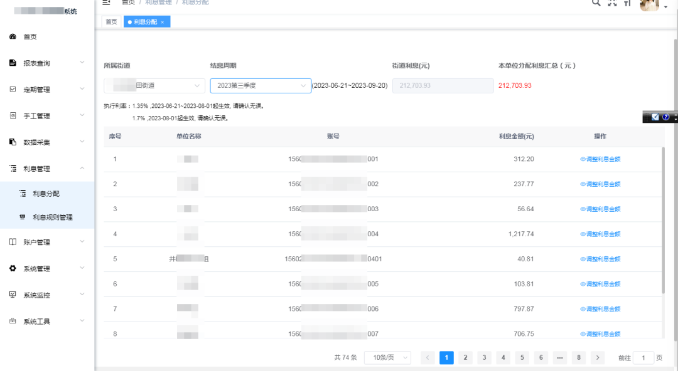Go to page 2 of results
Screen dimensions: 678x371
(x=465, y=358)
